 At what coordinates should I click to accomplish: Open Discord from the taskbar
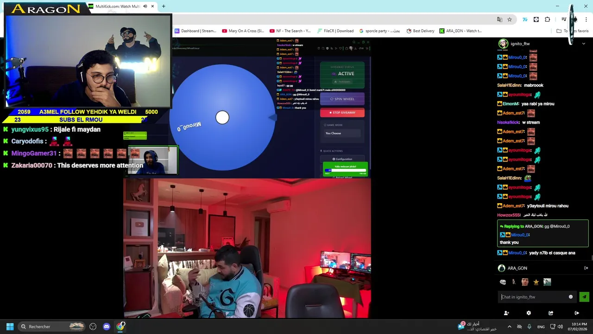[107, 327]
